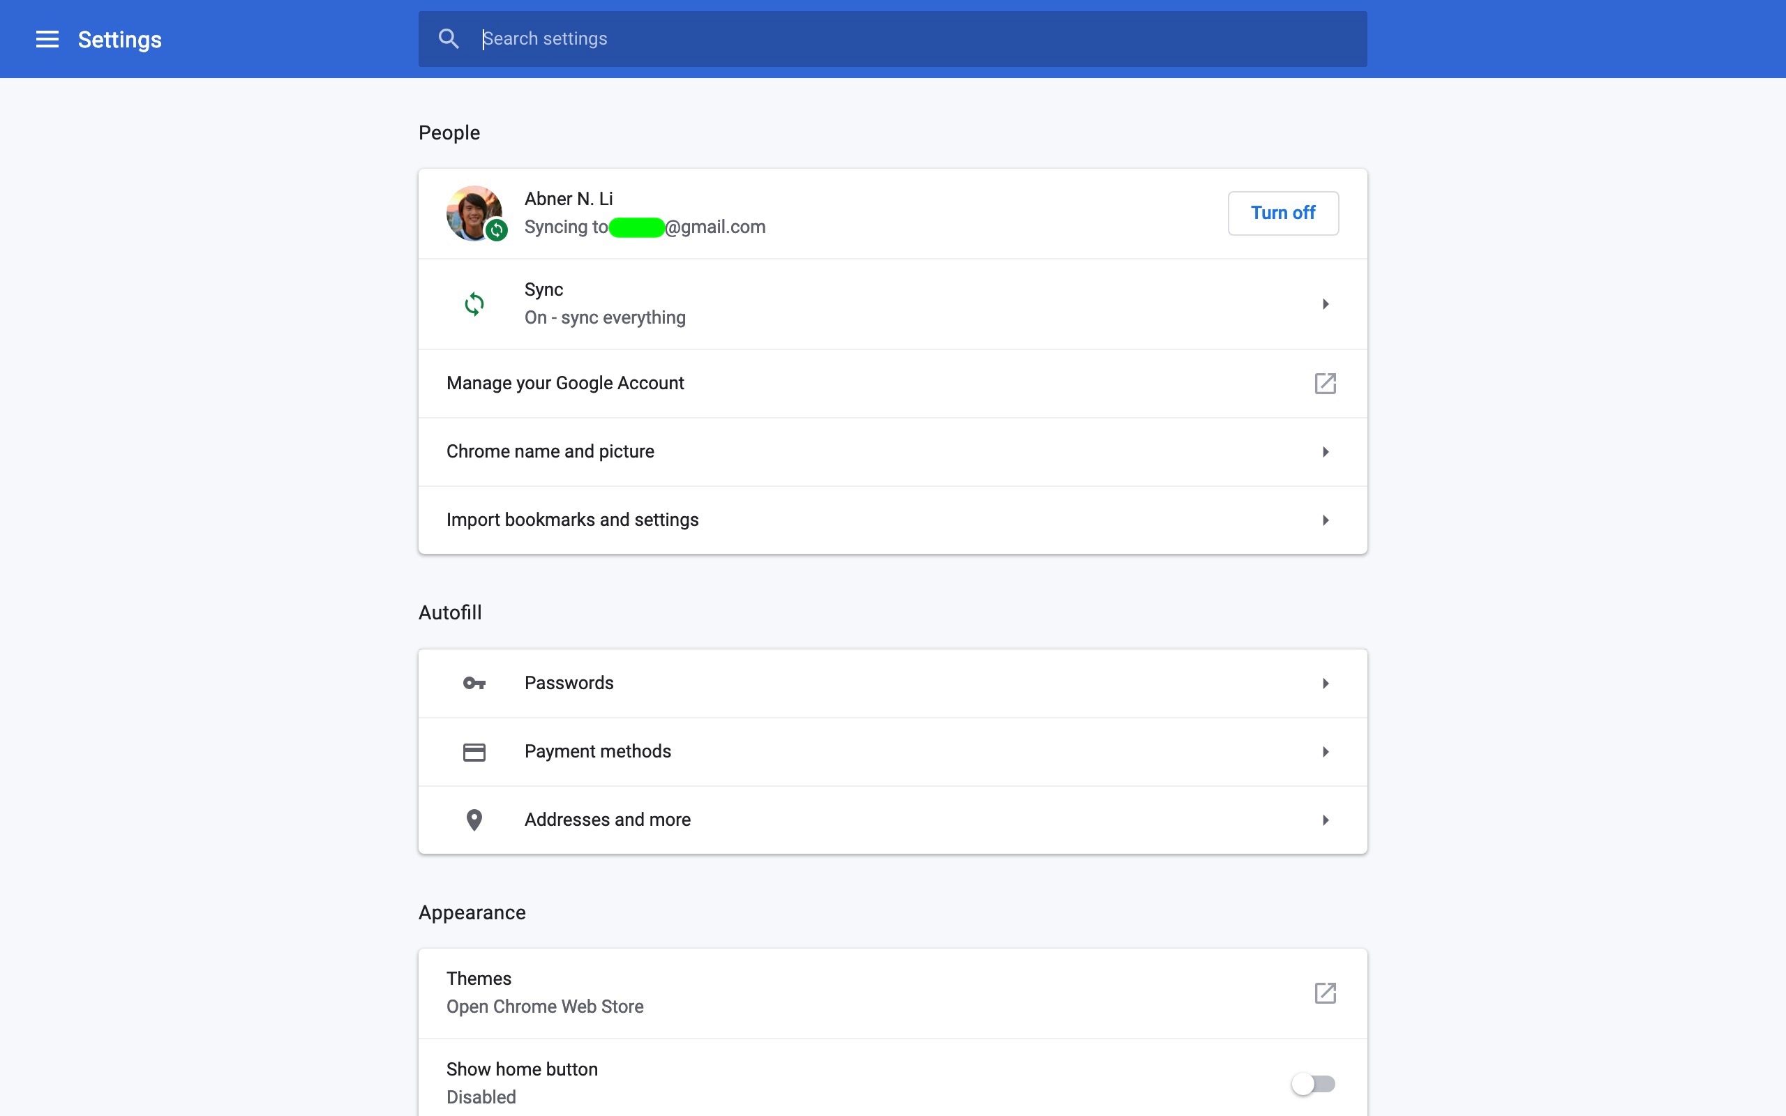Expand the Sync settings arrow
Screen dimensions: 1786x1116
point(1325,304)
